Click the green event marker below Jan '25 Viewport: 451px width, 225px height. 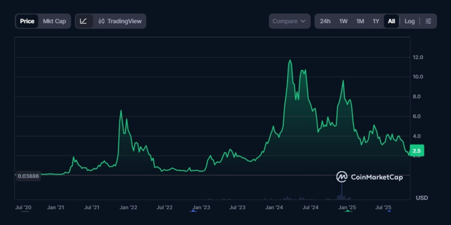[348, 211]
